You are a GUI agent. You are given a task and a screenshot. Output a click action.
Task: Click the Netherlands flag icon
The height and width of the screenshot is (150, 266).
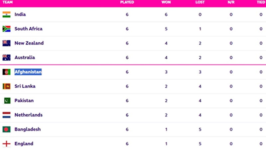tap(6, 115)
